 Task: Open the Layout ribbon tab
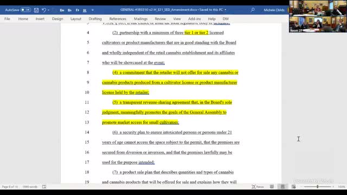[x=76, y=19]
